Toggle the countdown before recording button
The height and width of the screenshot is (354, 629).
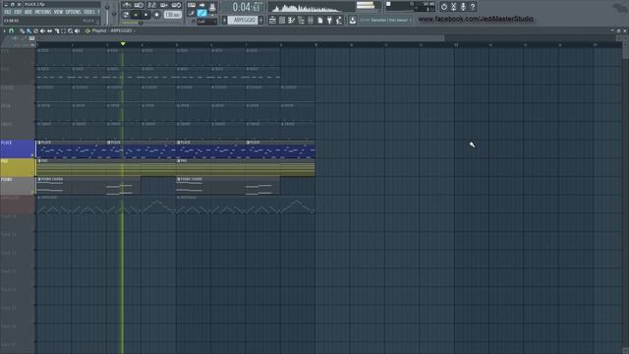[151, 5]
